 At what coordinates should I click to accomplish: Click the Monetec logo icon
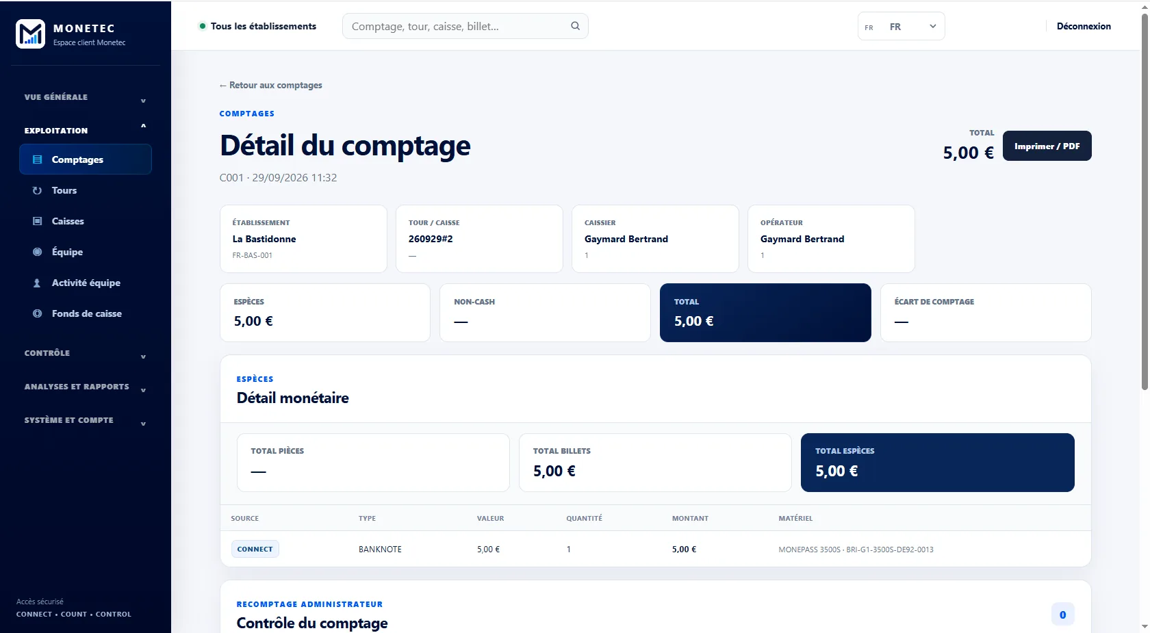tap(30, 34)
